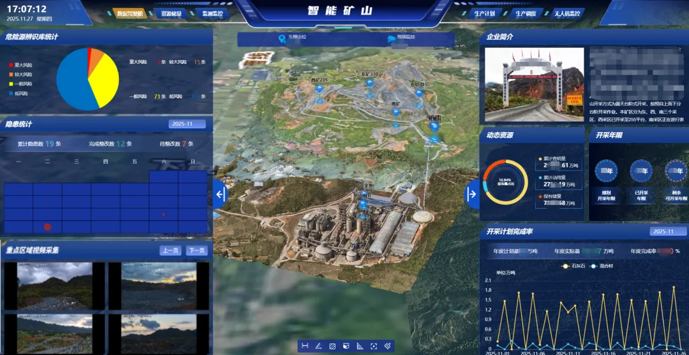This screenshot has width=689, height=355.
Task: Collapse right panel with arrow button
Action: click(x=472, y=194)
